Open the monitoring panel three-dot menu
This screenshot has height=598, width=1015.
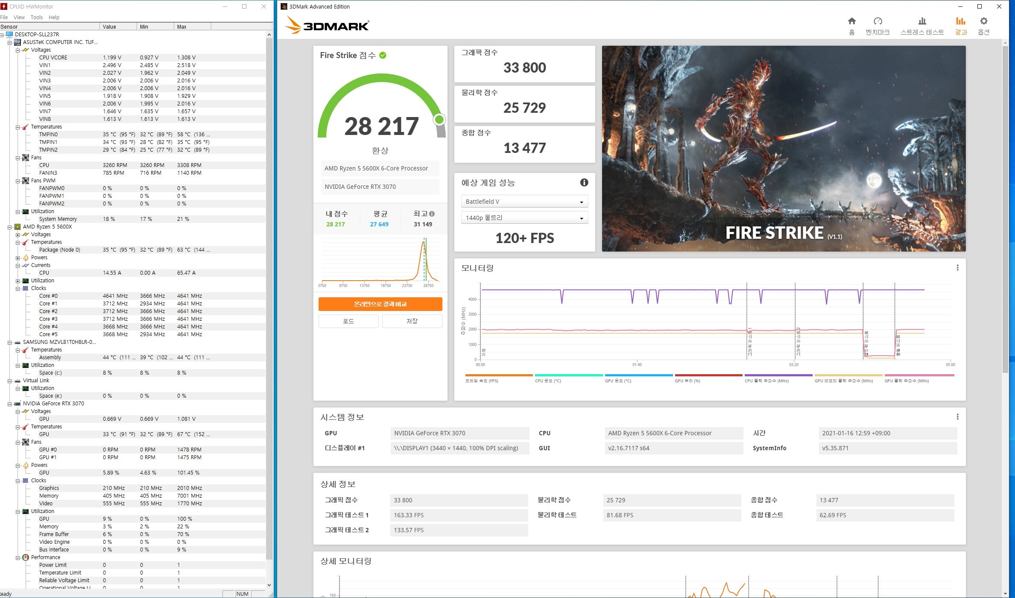pyautogui.click(x=957, y=268)
